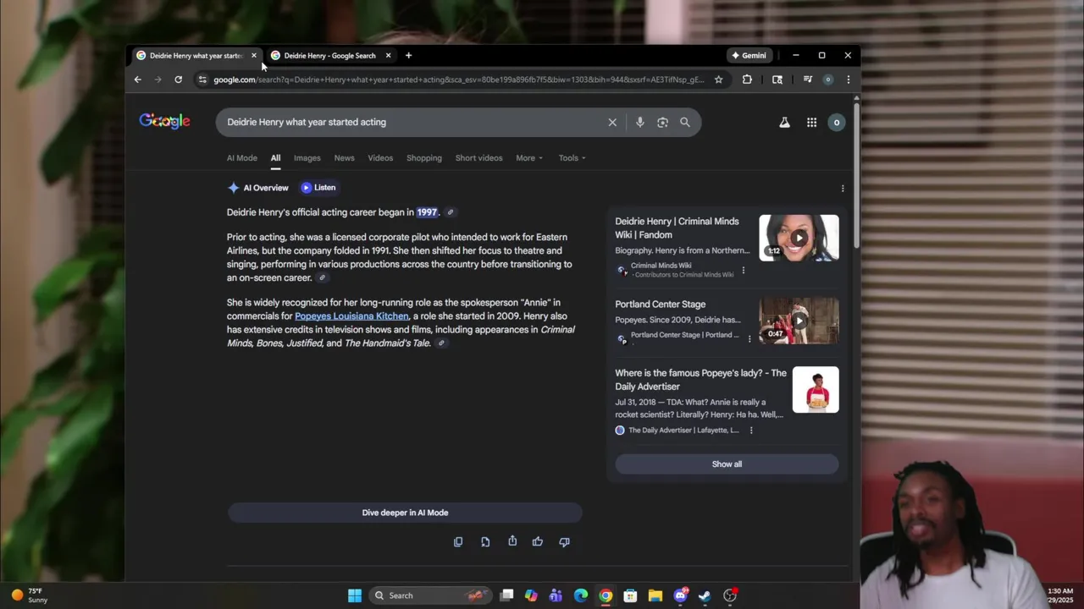Open the weather widget showing 75°F Sunny
This screenshot has height=609, width=1084.
tap(30, 595)
